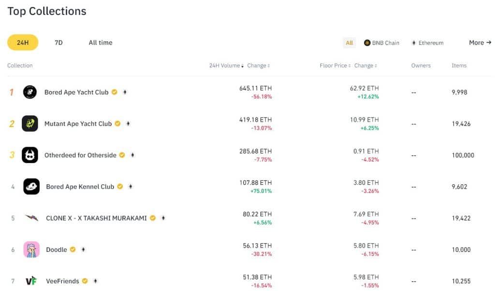Click the Collection column header
This screenshot has height=291, width=495.
(20, 66)
